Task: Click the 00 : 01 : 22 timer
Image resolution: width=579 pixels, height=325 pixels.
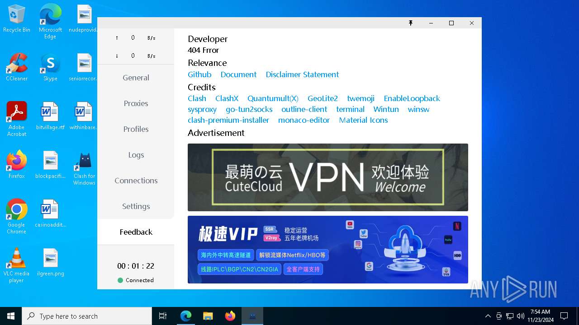Action: [136, 266]
